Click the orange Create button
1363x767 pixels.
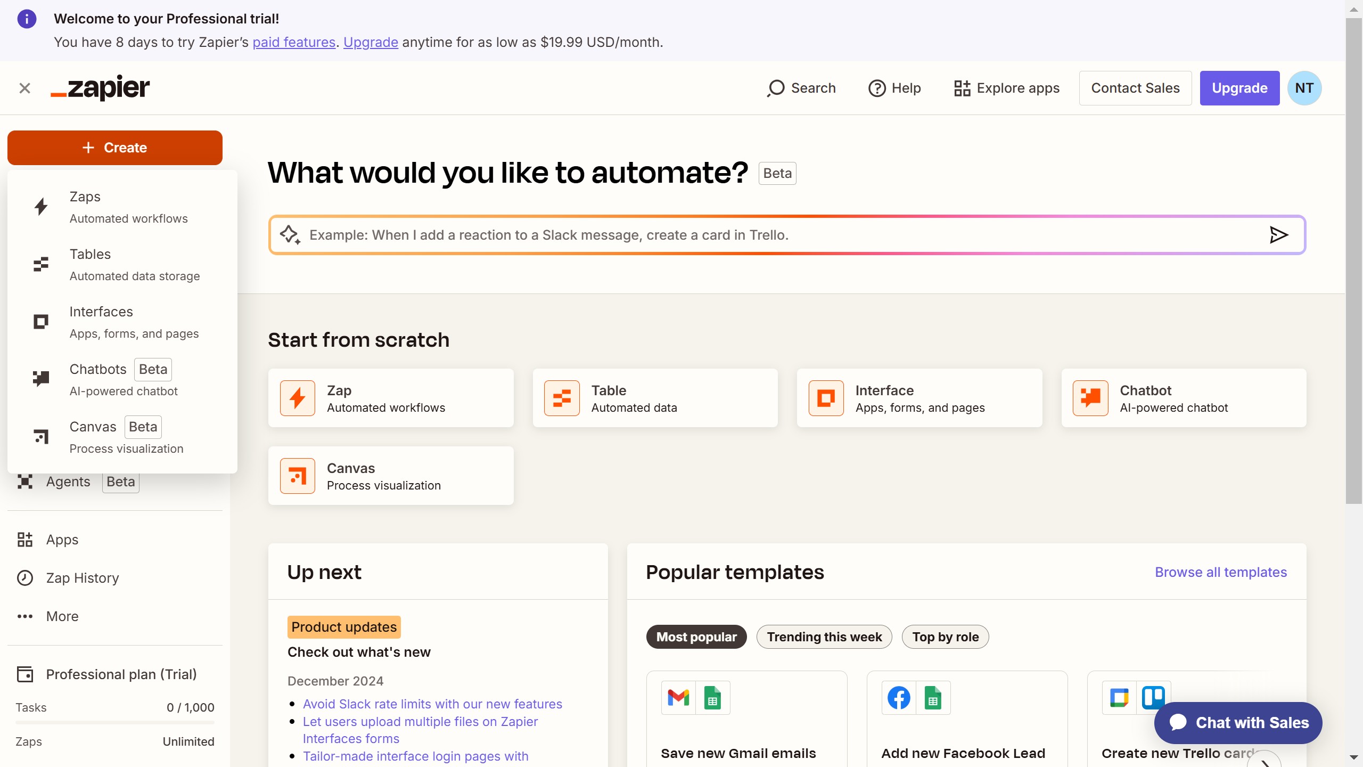click(x=115, y=148)
